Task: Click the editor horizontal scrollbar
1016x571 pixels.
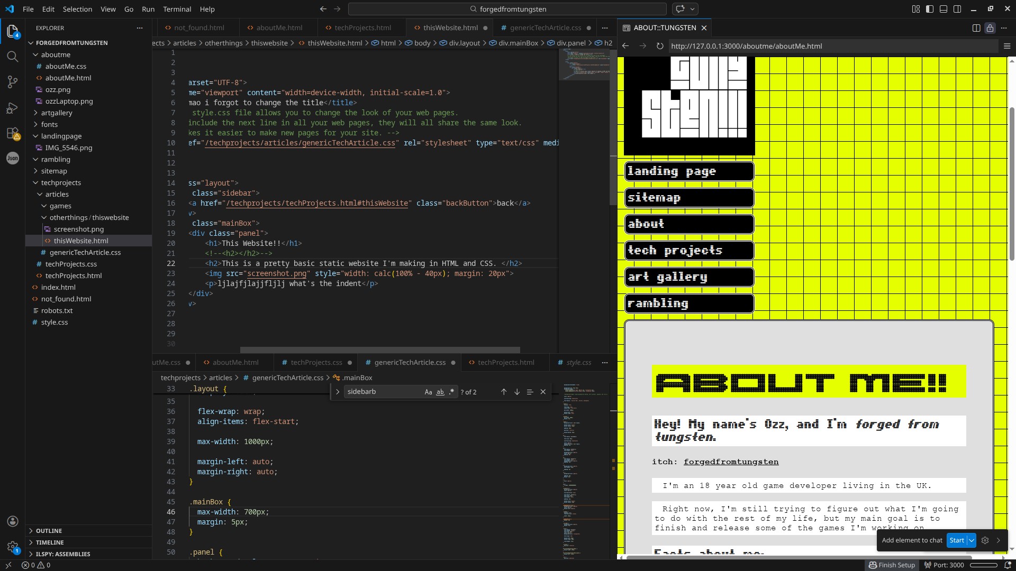Action: (x=379, y=350)
